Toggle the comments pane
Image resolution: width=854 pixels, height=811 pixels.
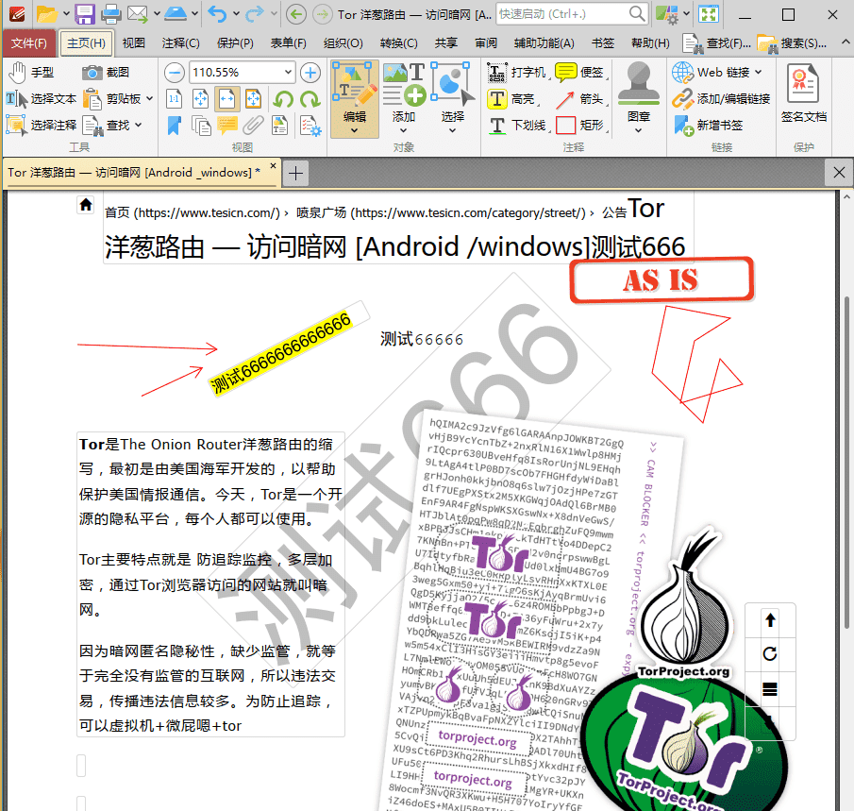(227, 126)
